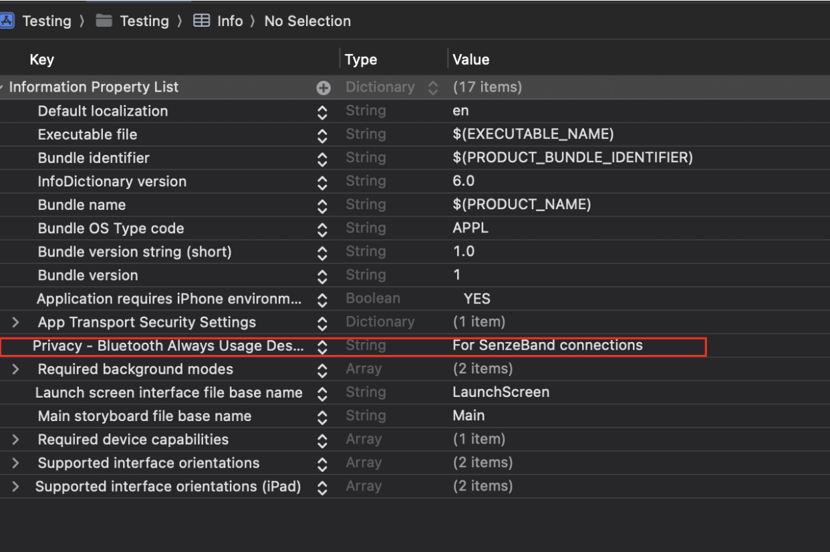Click the Array type label for Required background modes
Image resolution: width=830 pixels, height=552 pixels.
pos(364,368)
